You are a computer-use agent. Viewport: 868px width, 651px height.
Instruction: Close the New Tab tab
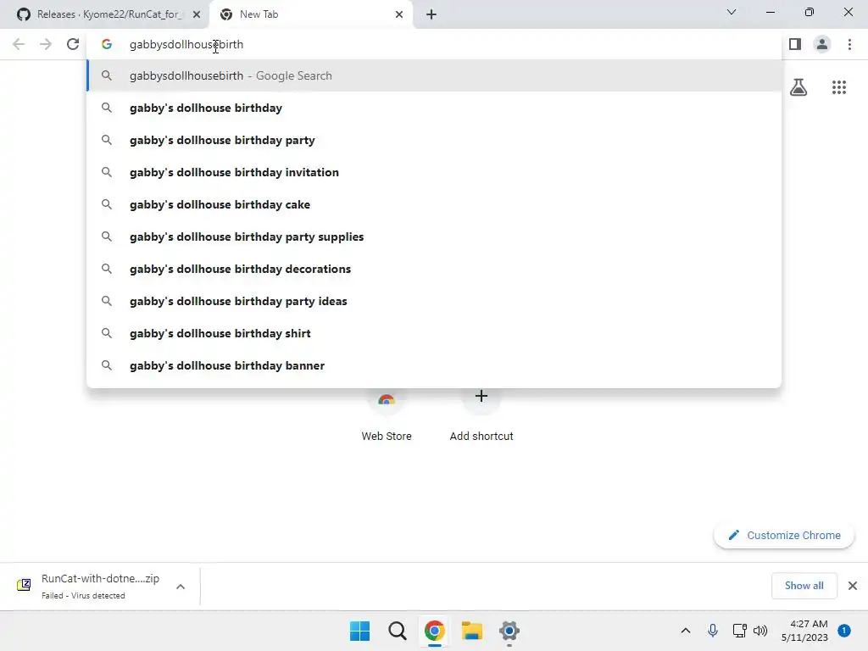[x=399, y=14]
